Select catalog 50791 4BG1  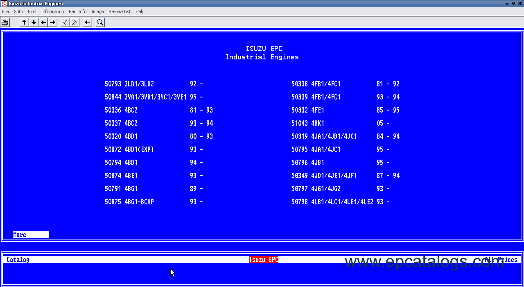154,189
